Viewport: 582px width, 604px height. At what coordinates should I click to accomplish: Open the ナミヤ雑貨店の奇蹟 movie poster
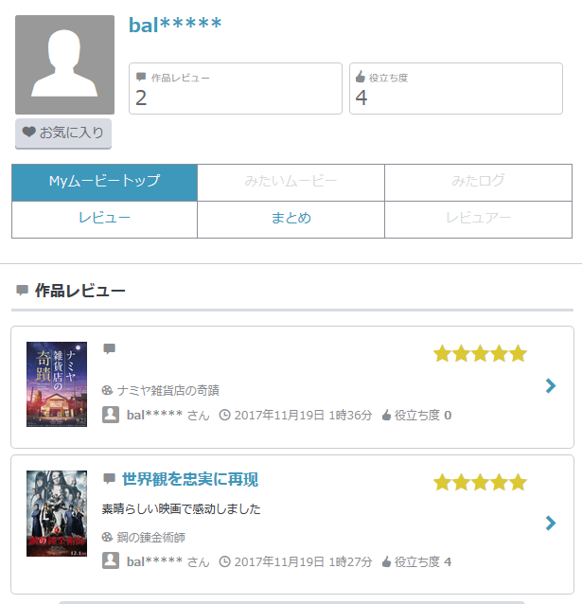57,384
